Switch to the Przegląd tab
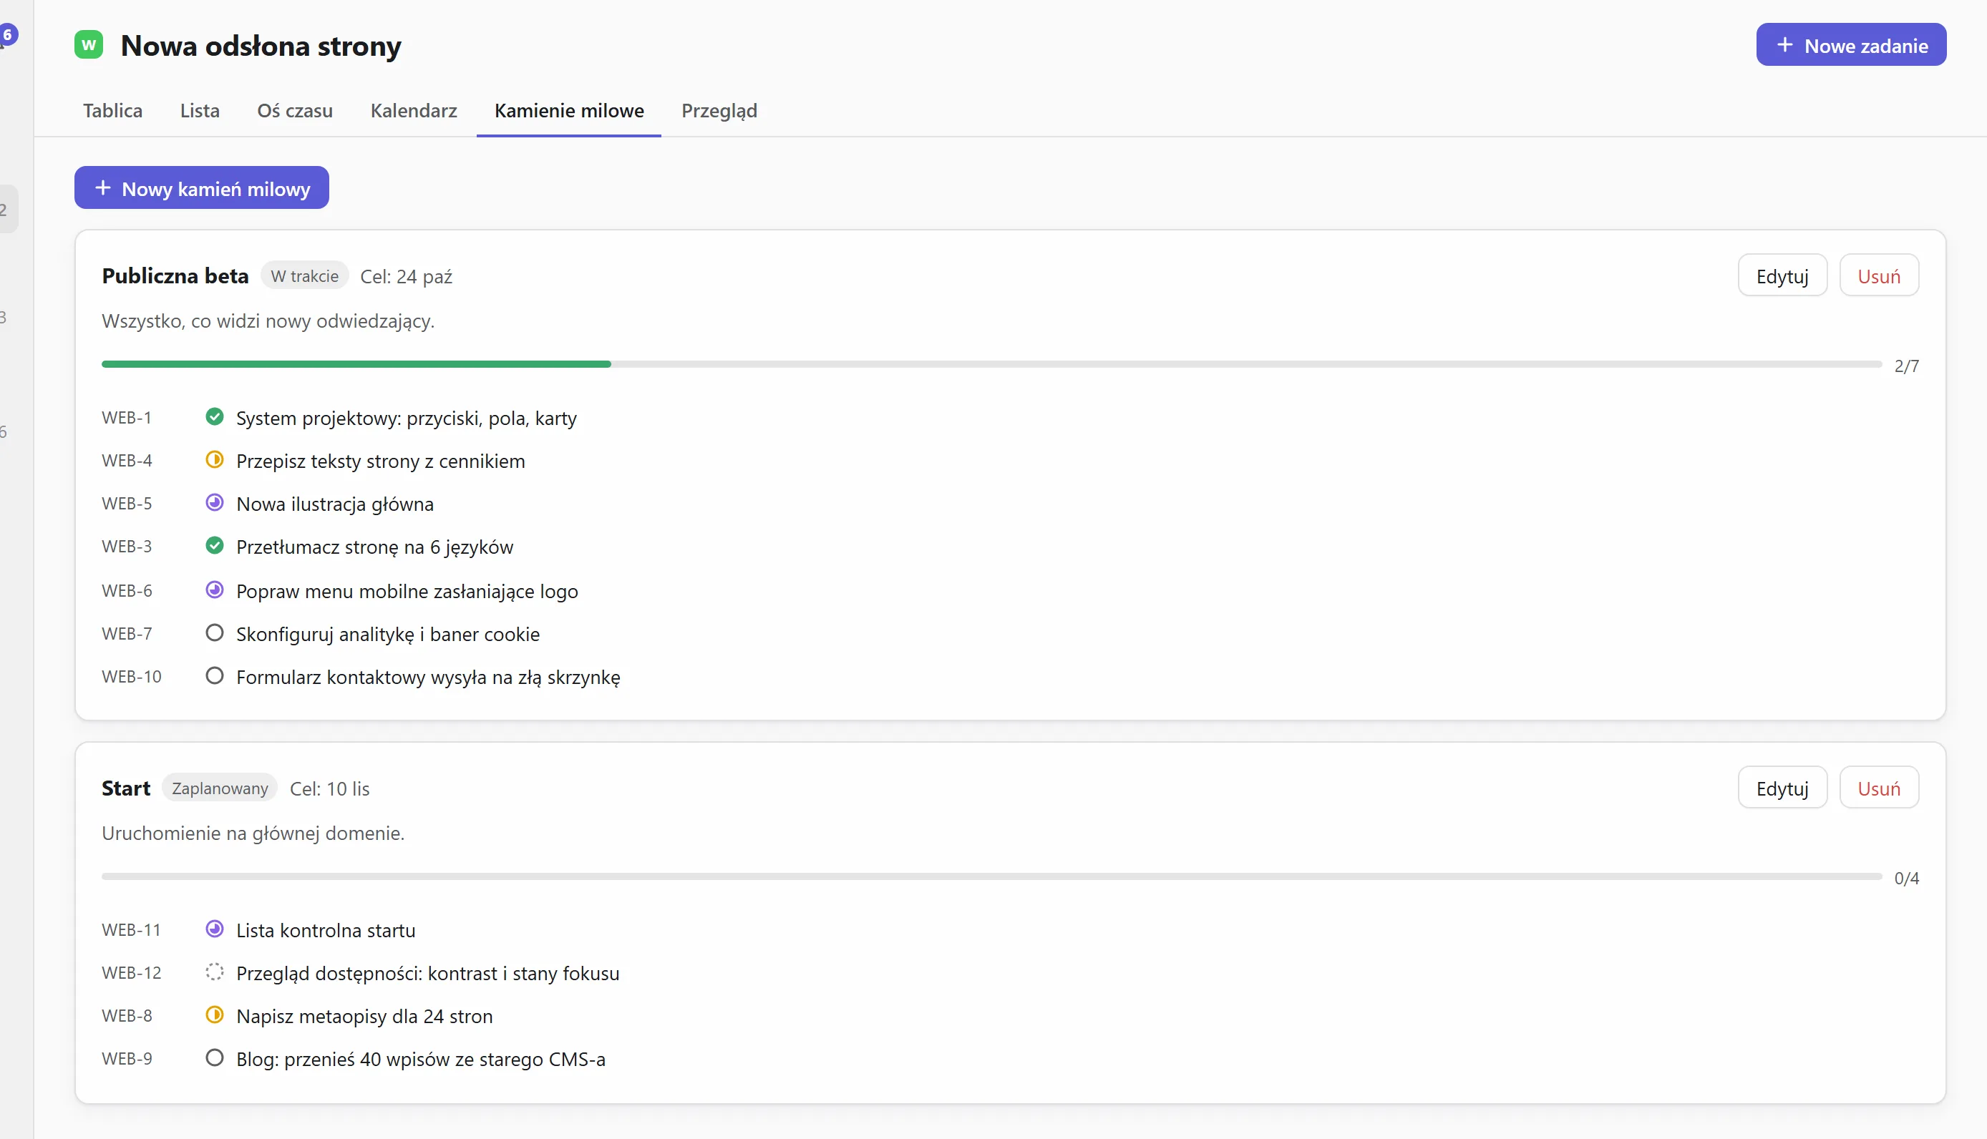 (x=719, y=111)
